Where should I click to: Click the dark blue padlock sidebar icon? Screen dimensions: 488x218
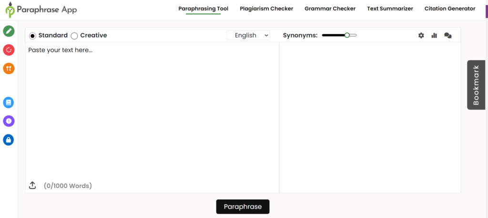[9, 140]
